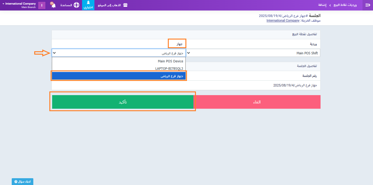Click the purple user avatar square
The image size is (373, 185).
(42, 5)
